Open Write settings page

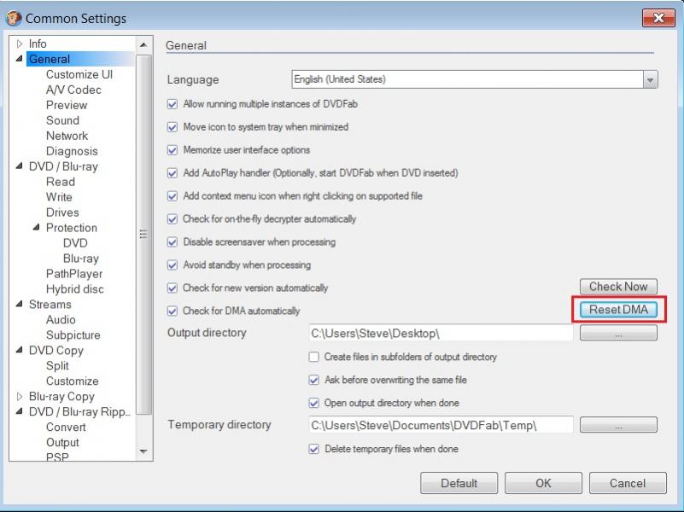(x=59, y=197)
